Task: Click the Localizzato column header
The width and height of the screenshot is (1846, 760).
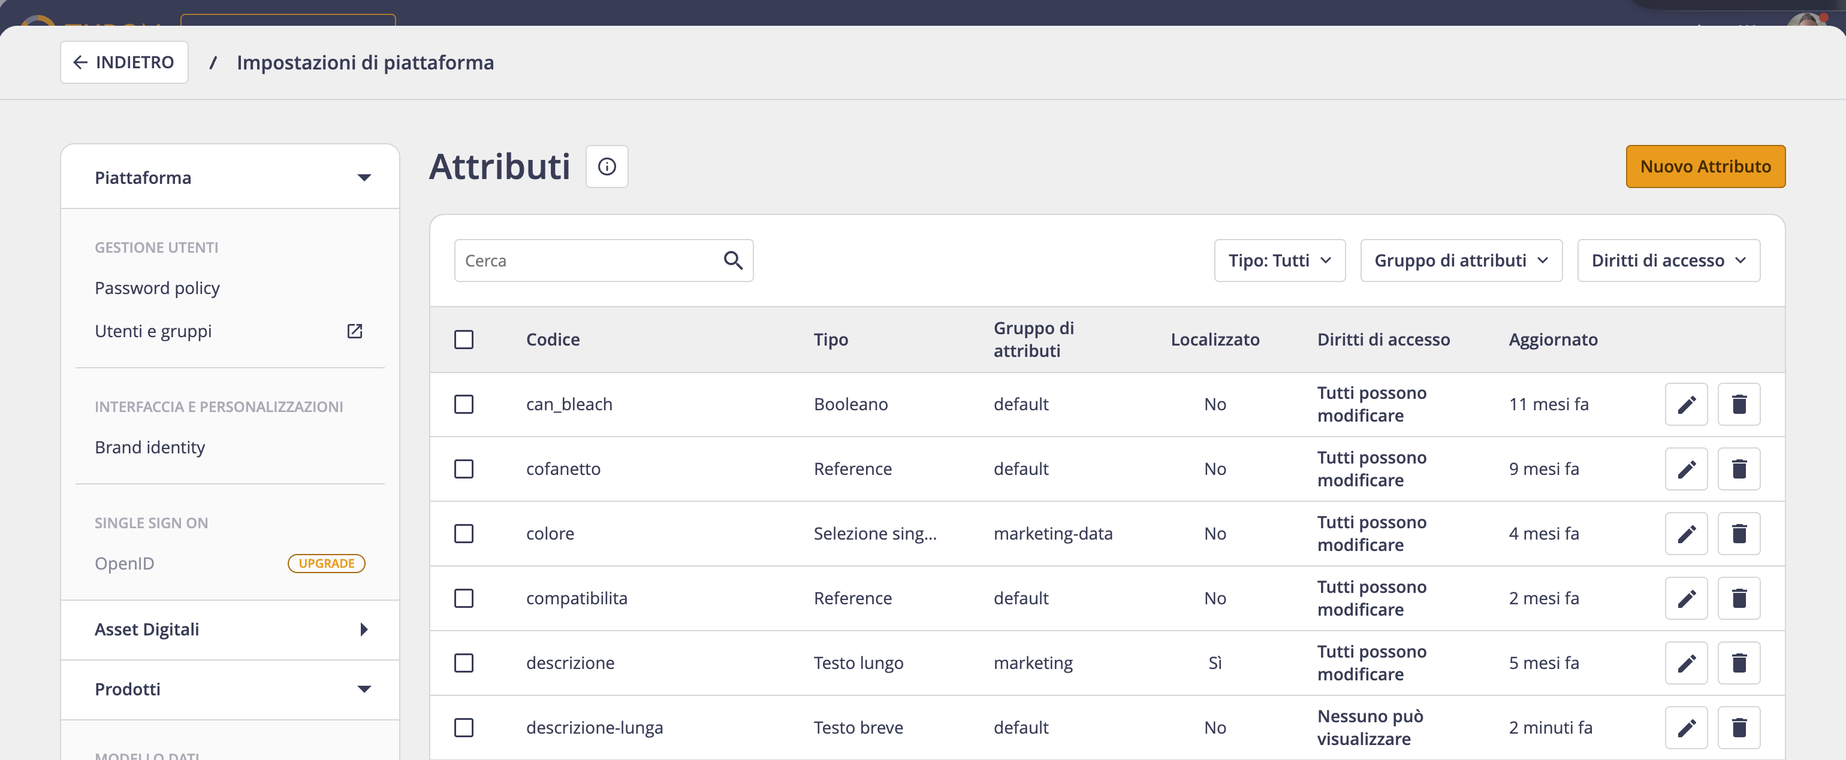Action: [x=1215, y=340]
